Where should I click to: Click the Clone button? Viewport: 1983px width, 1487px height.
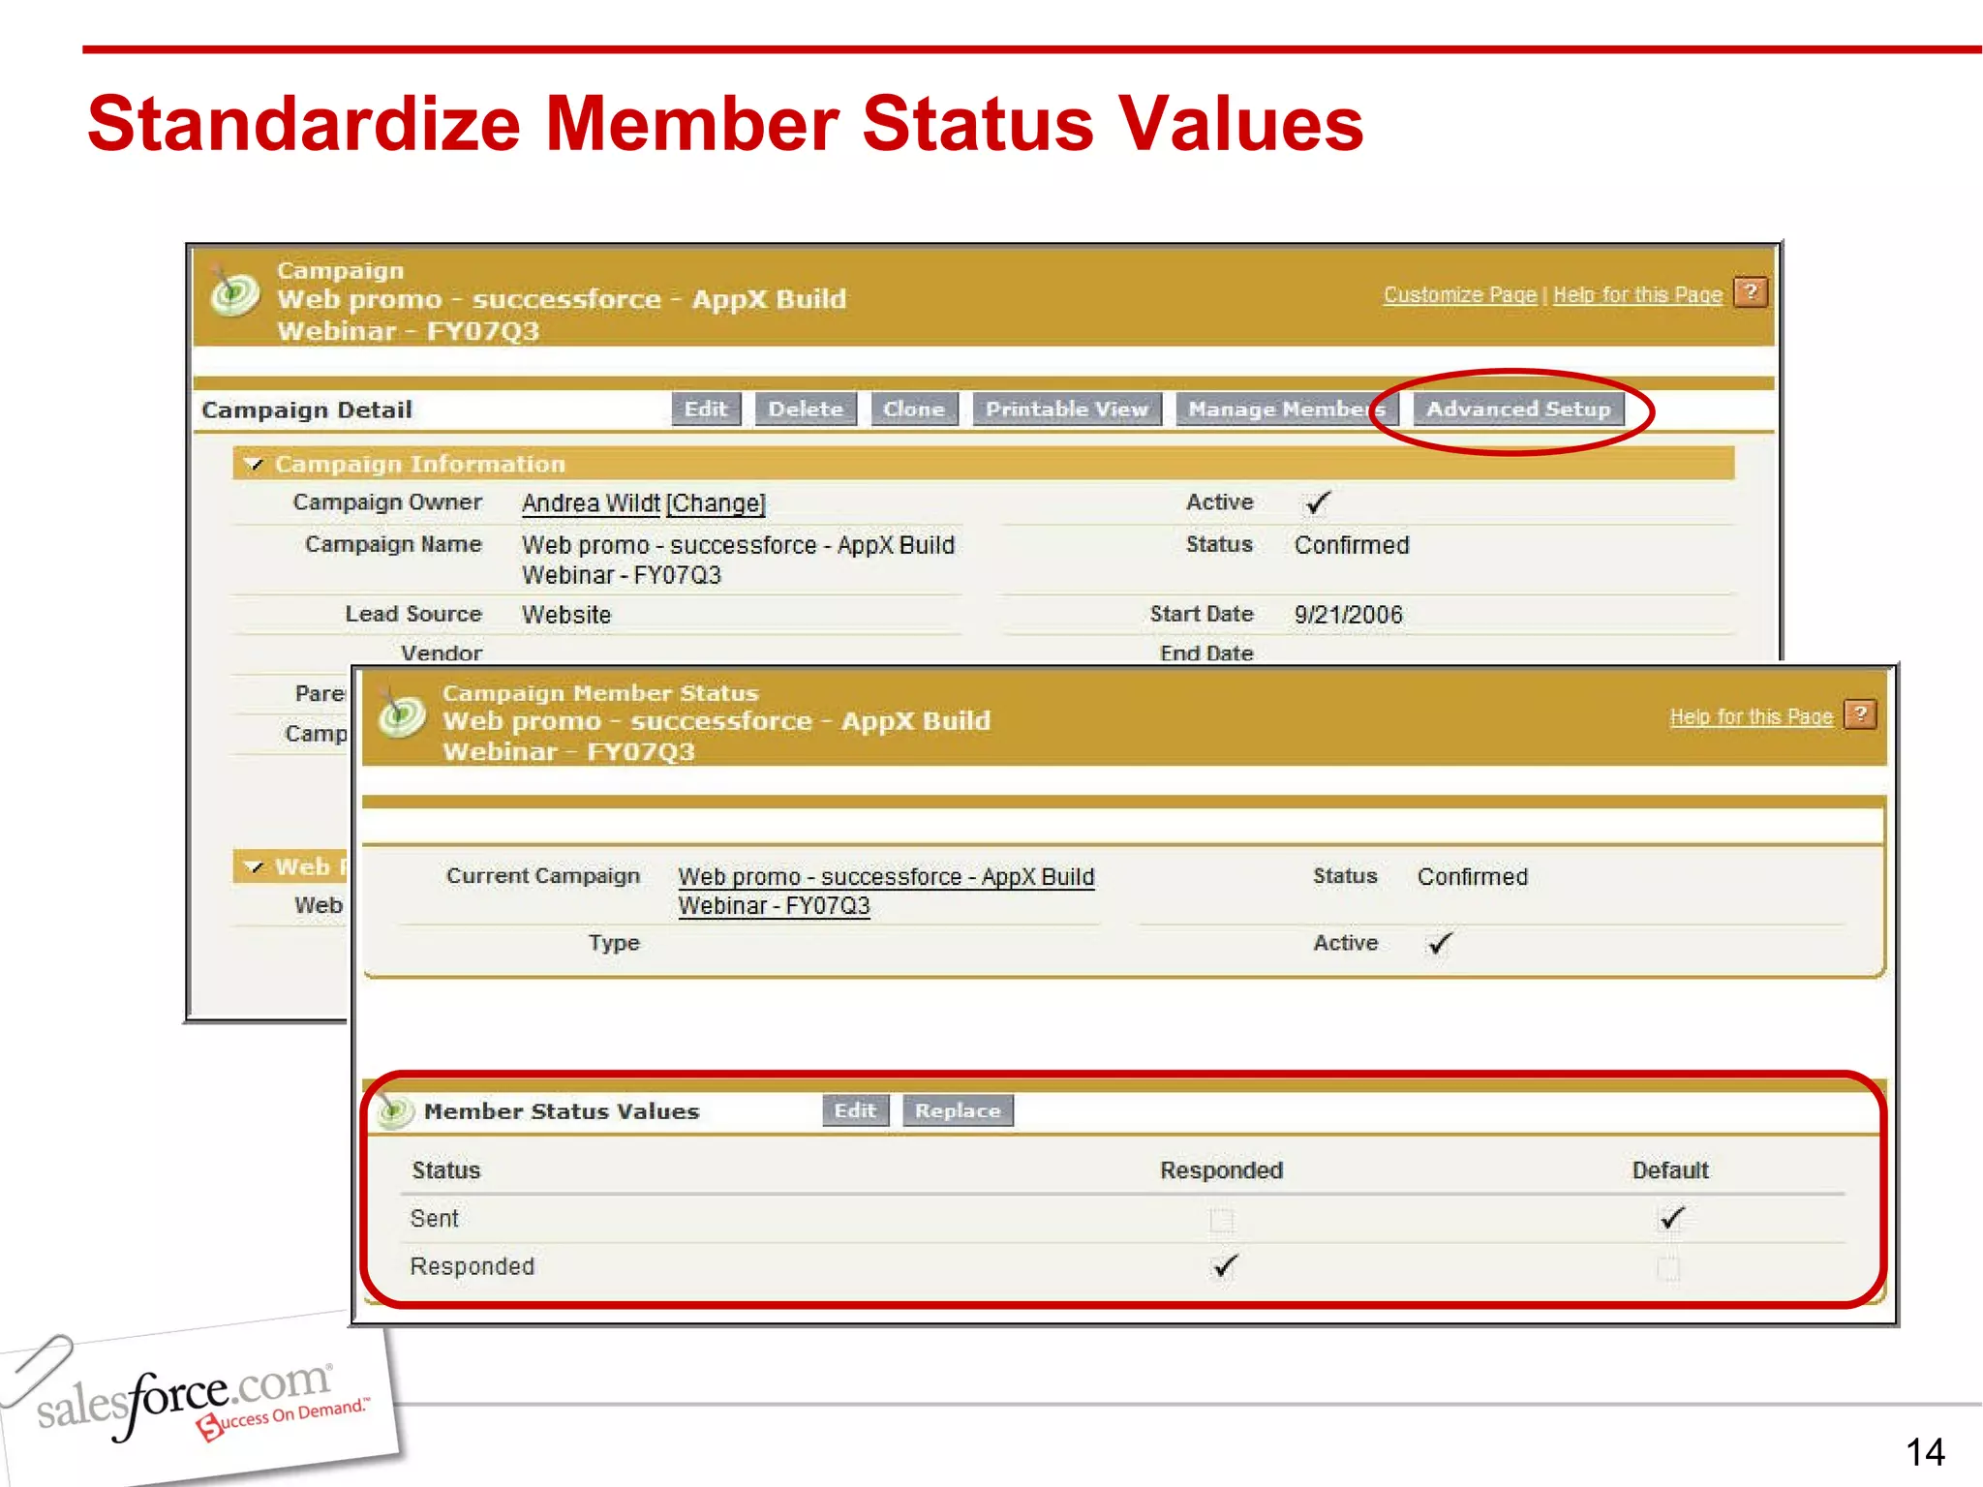[x=914, y=410]
